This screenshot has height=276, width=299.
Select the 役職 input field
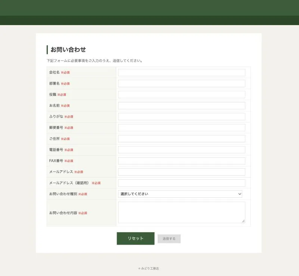[x=182, y=94]
